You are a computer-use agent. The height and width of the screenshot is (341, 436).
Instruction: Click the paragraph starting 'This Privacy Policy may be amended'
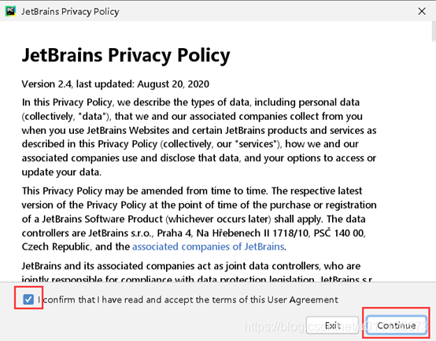point(199,219)
